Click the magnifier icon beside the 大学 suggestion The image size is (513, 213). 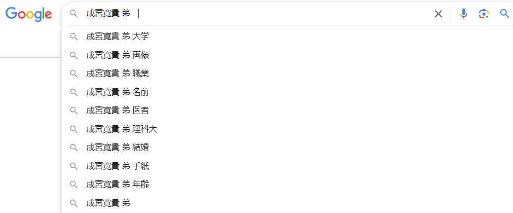[74, 37]
